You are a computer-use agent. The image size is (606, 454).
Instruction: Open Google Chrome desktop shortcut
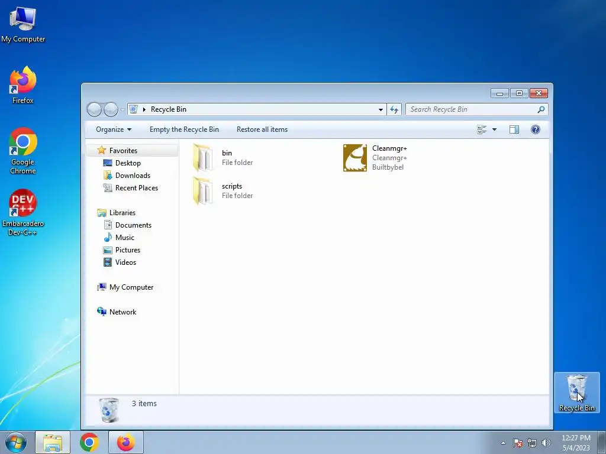23,151
